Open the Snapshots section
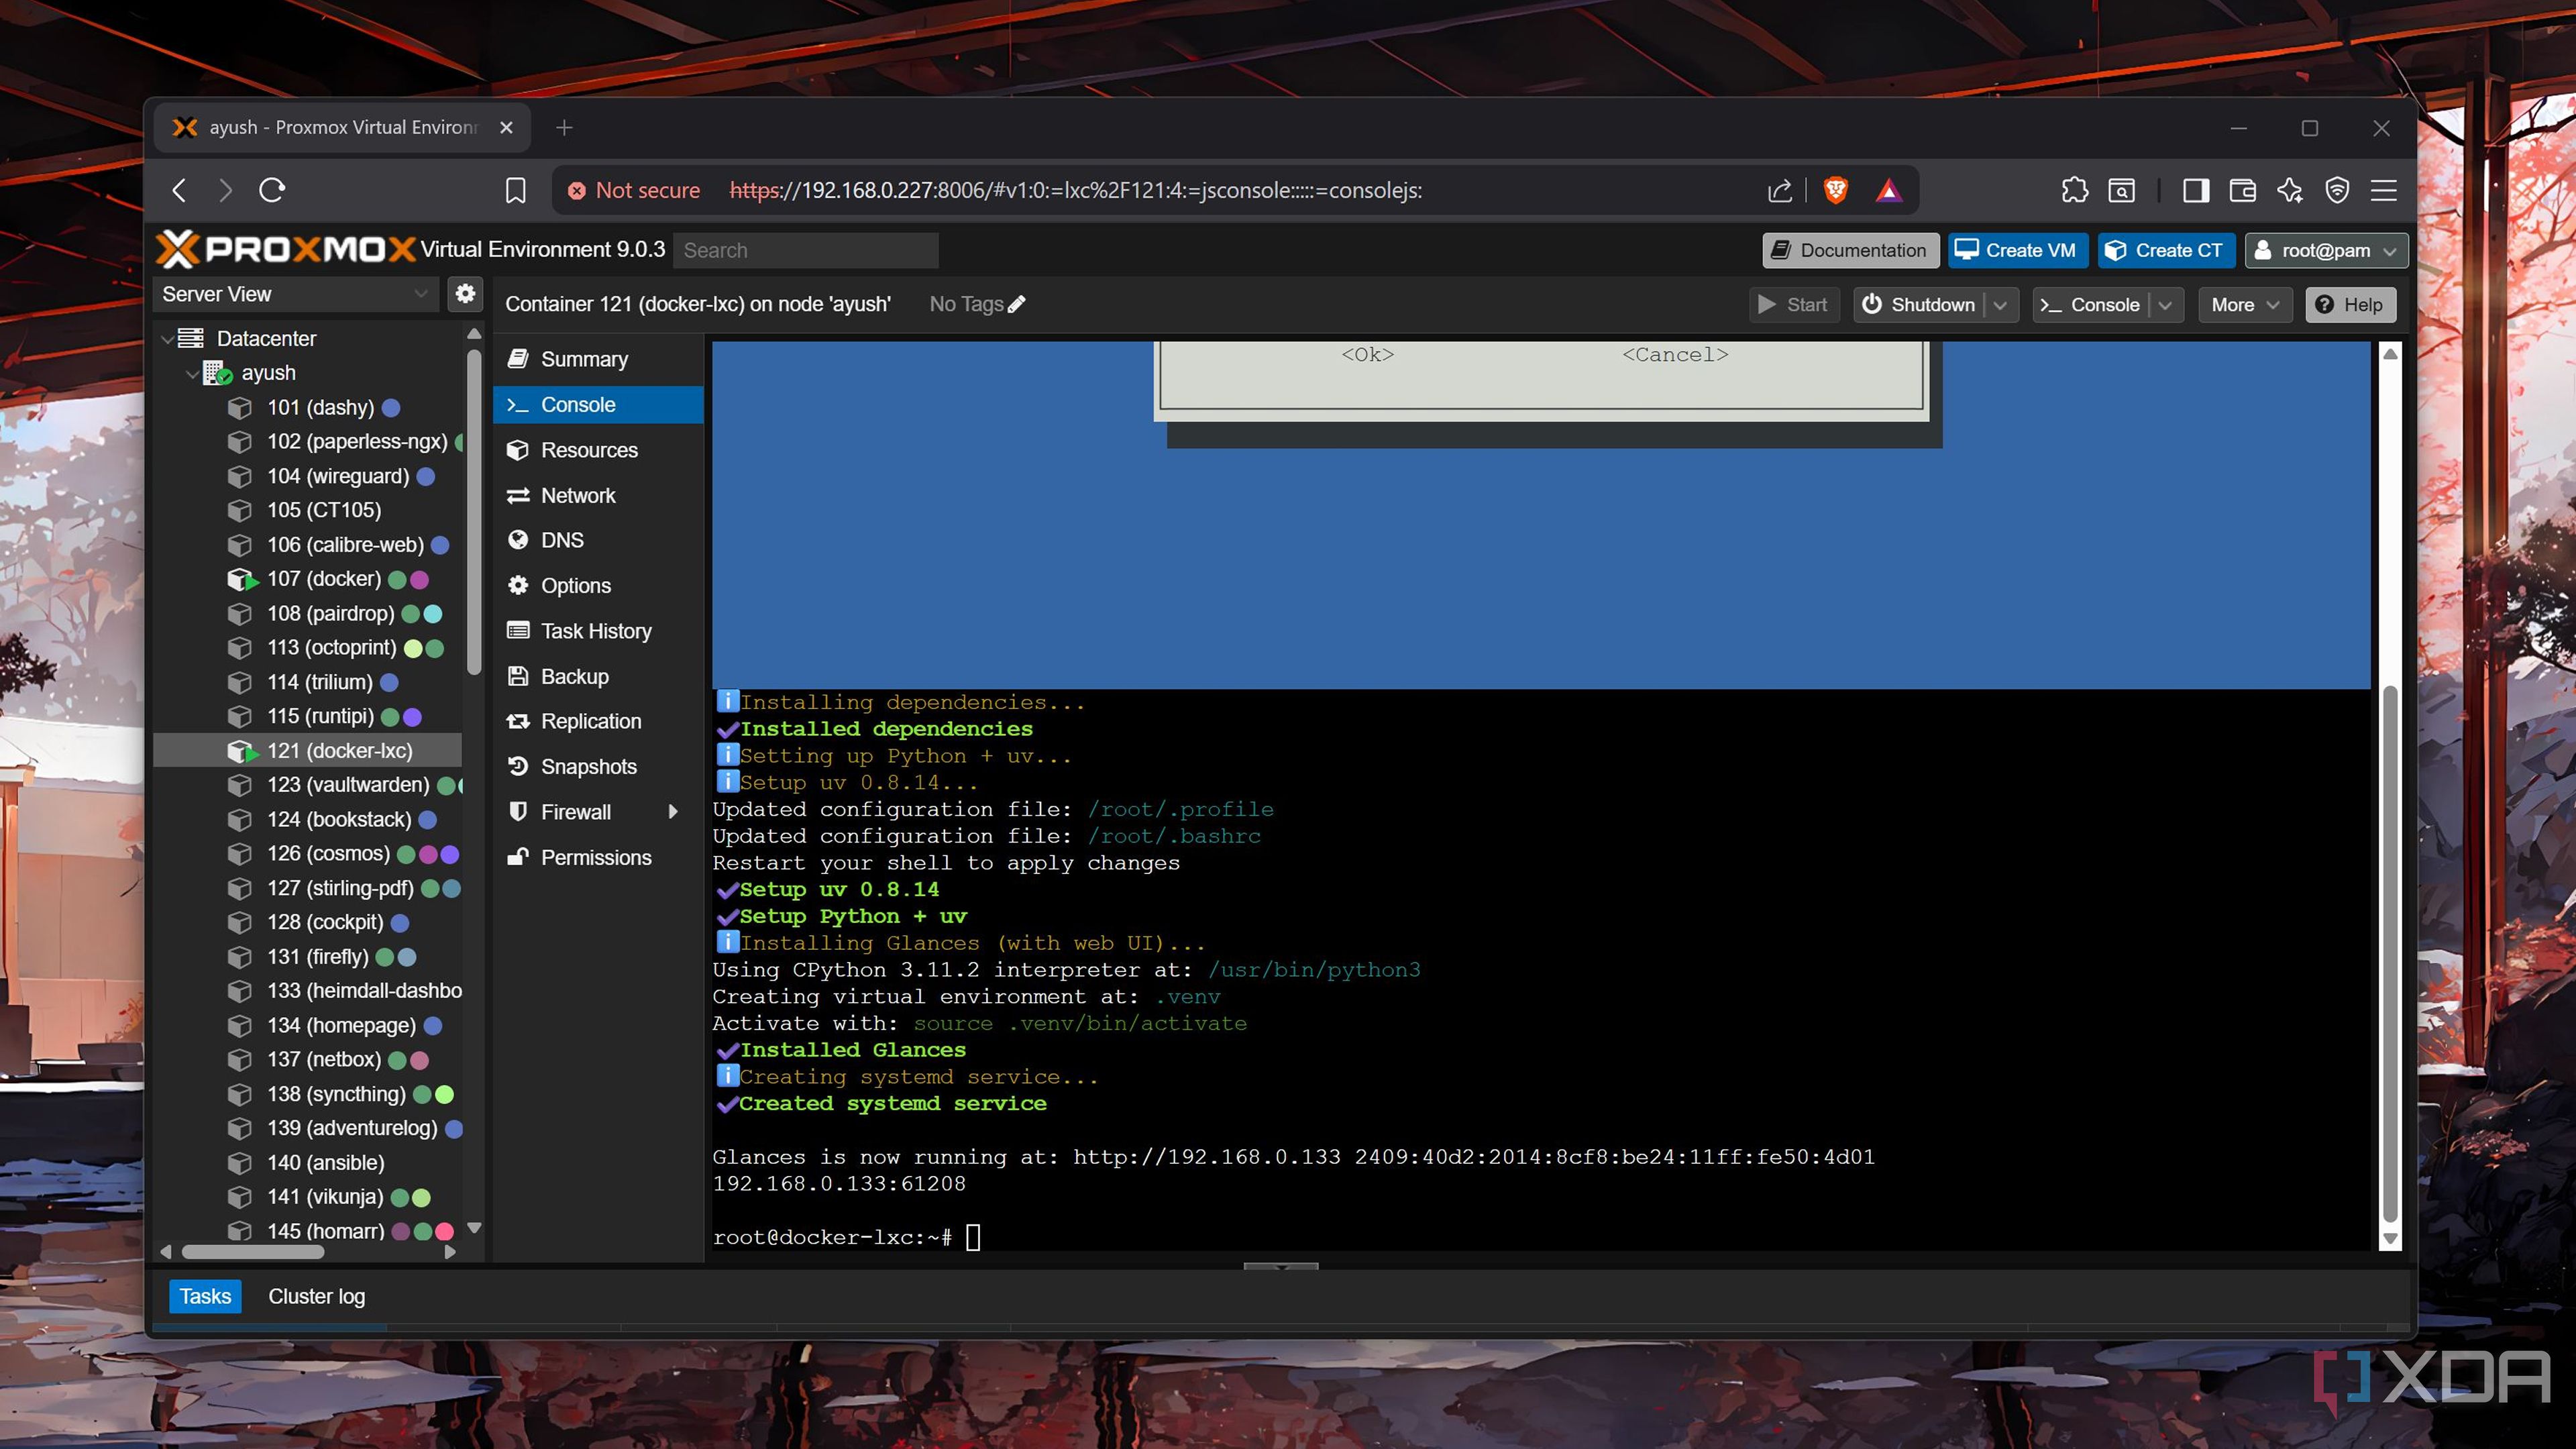 [598, 767]
